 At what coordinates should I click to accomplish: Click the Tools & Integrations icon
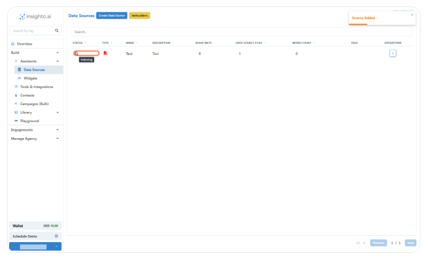[16, 87]
